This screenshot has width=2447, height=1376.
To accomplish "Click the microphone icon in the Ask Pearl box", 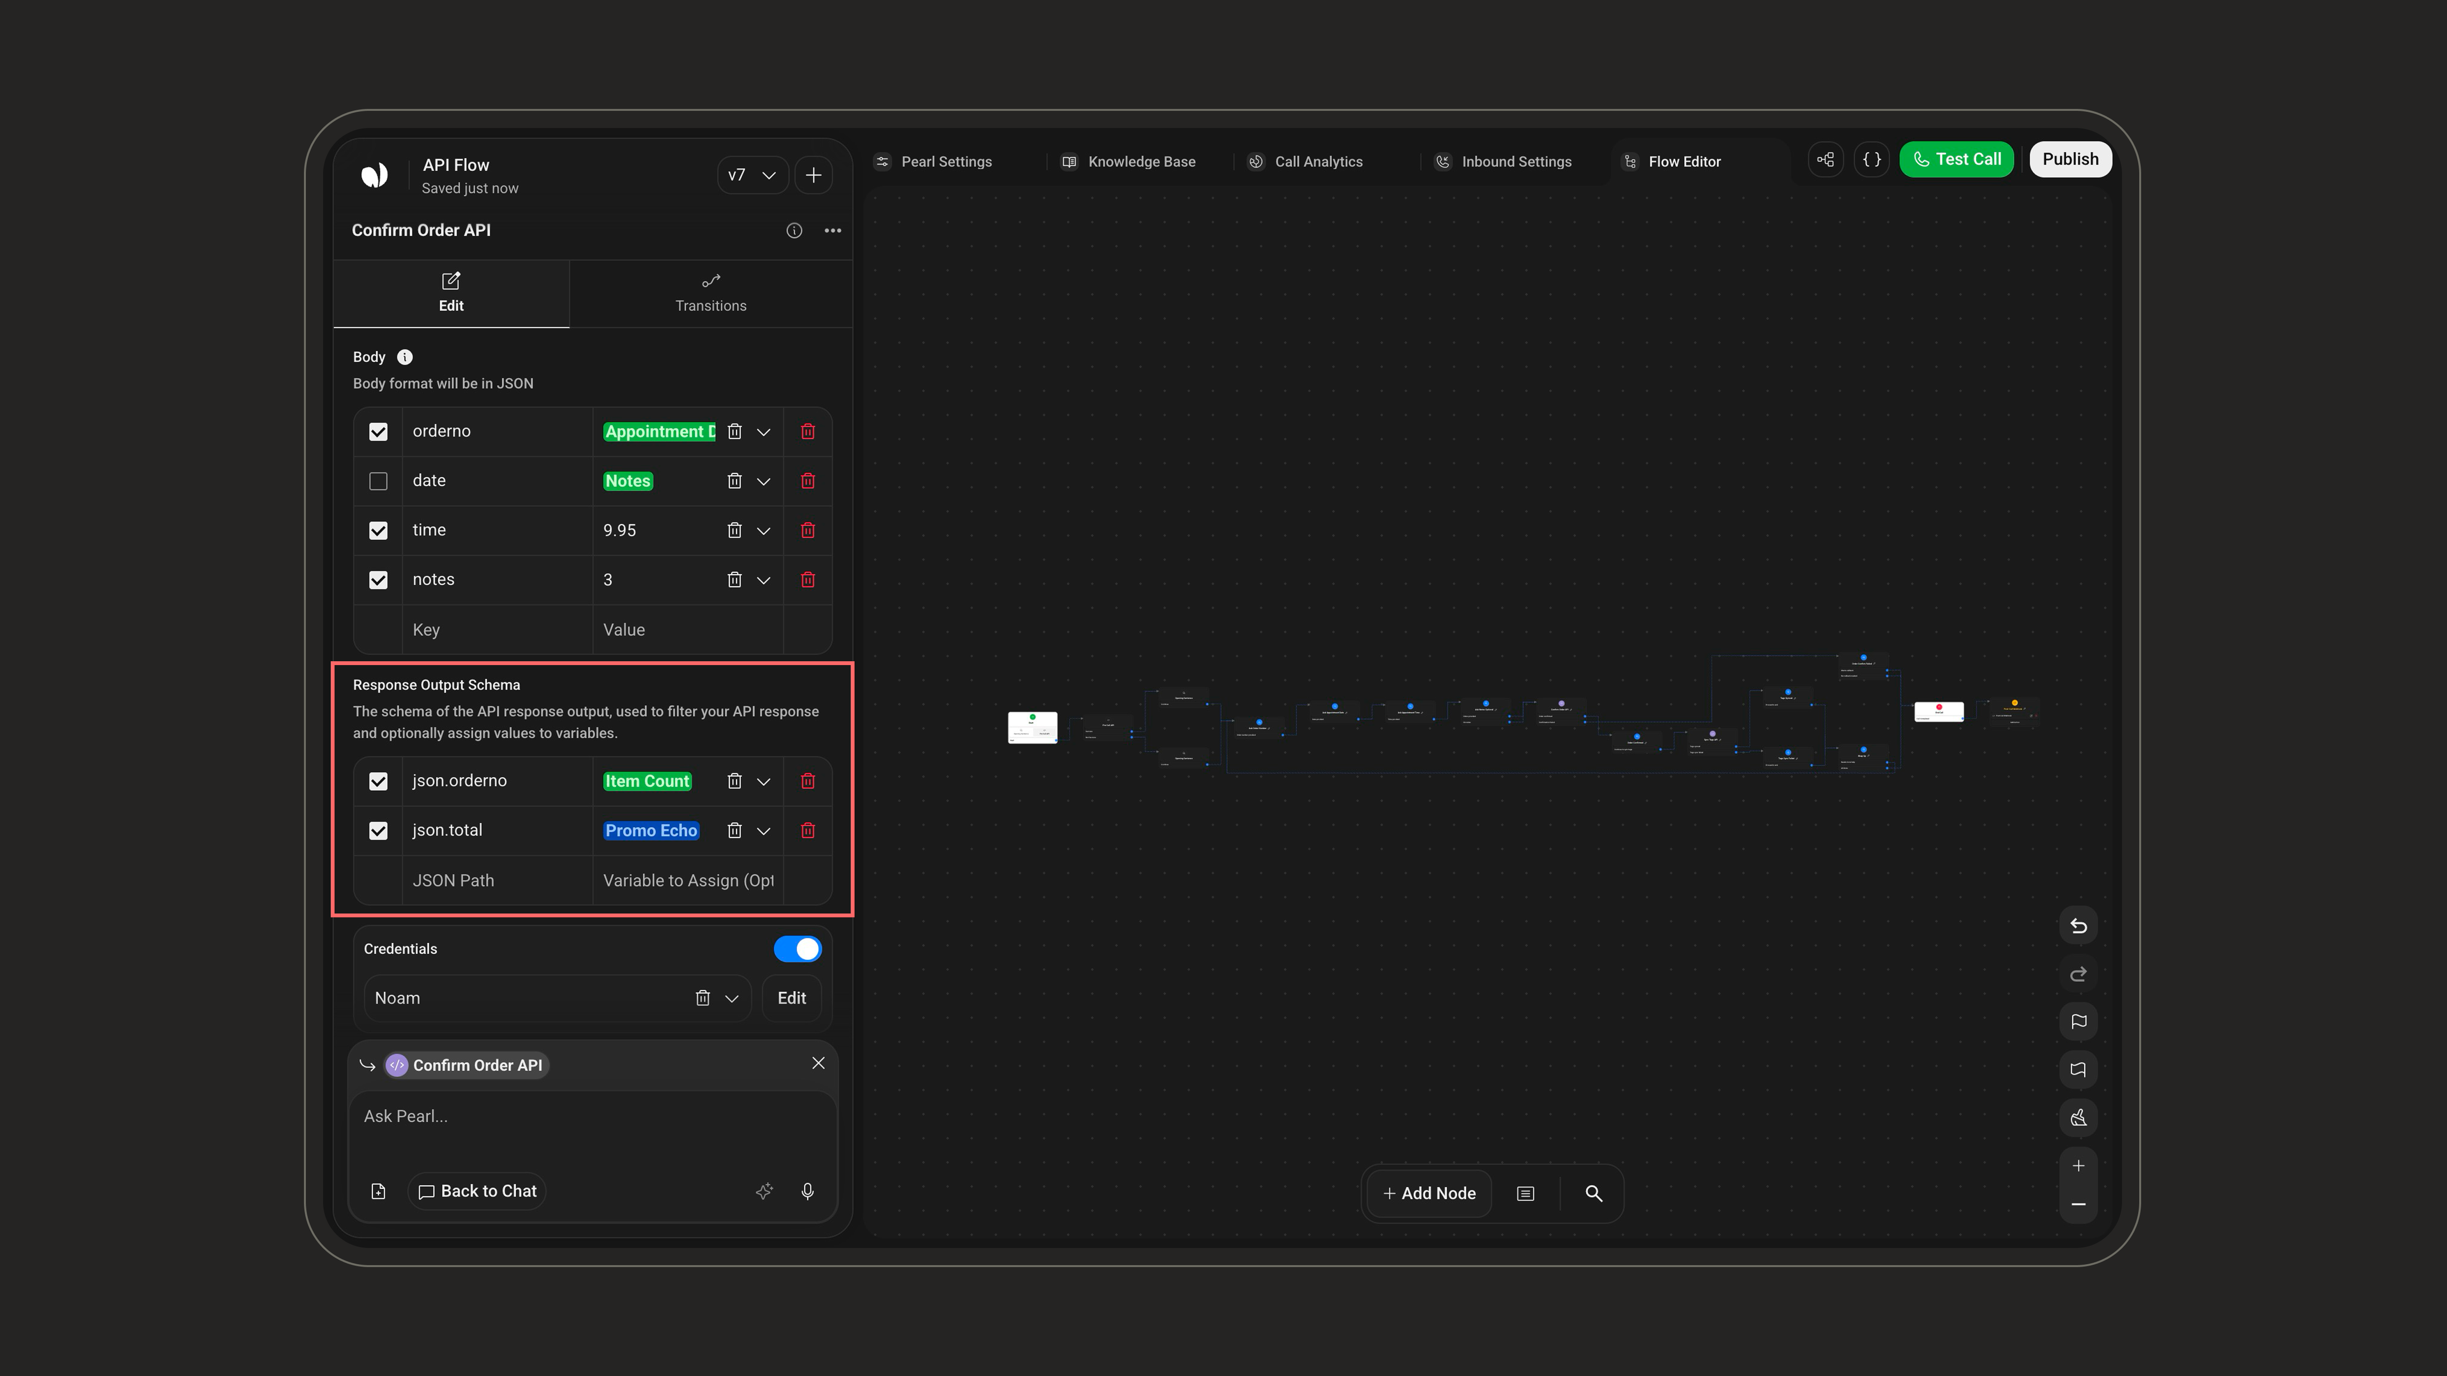I will (807, 1191).
